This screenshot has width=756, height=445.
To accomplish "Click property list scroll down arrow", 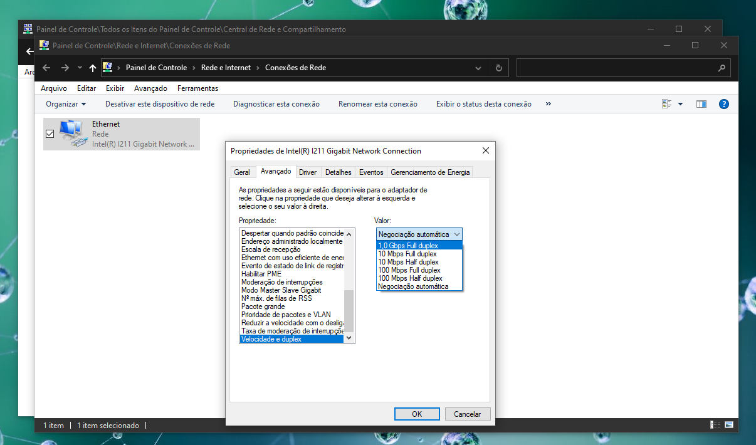I will click(x=349, y=338).
